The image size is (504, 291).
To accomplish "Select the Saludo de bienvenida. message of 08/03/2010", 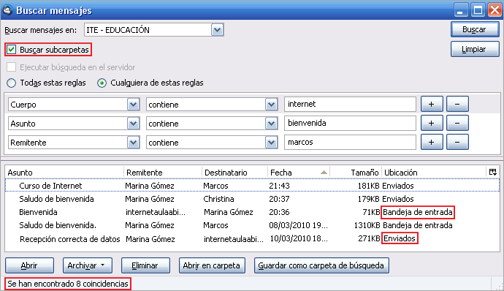I will pos(252,225).
